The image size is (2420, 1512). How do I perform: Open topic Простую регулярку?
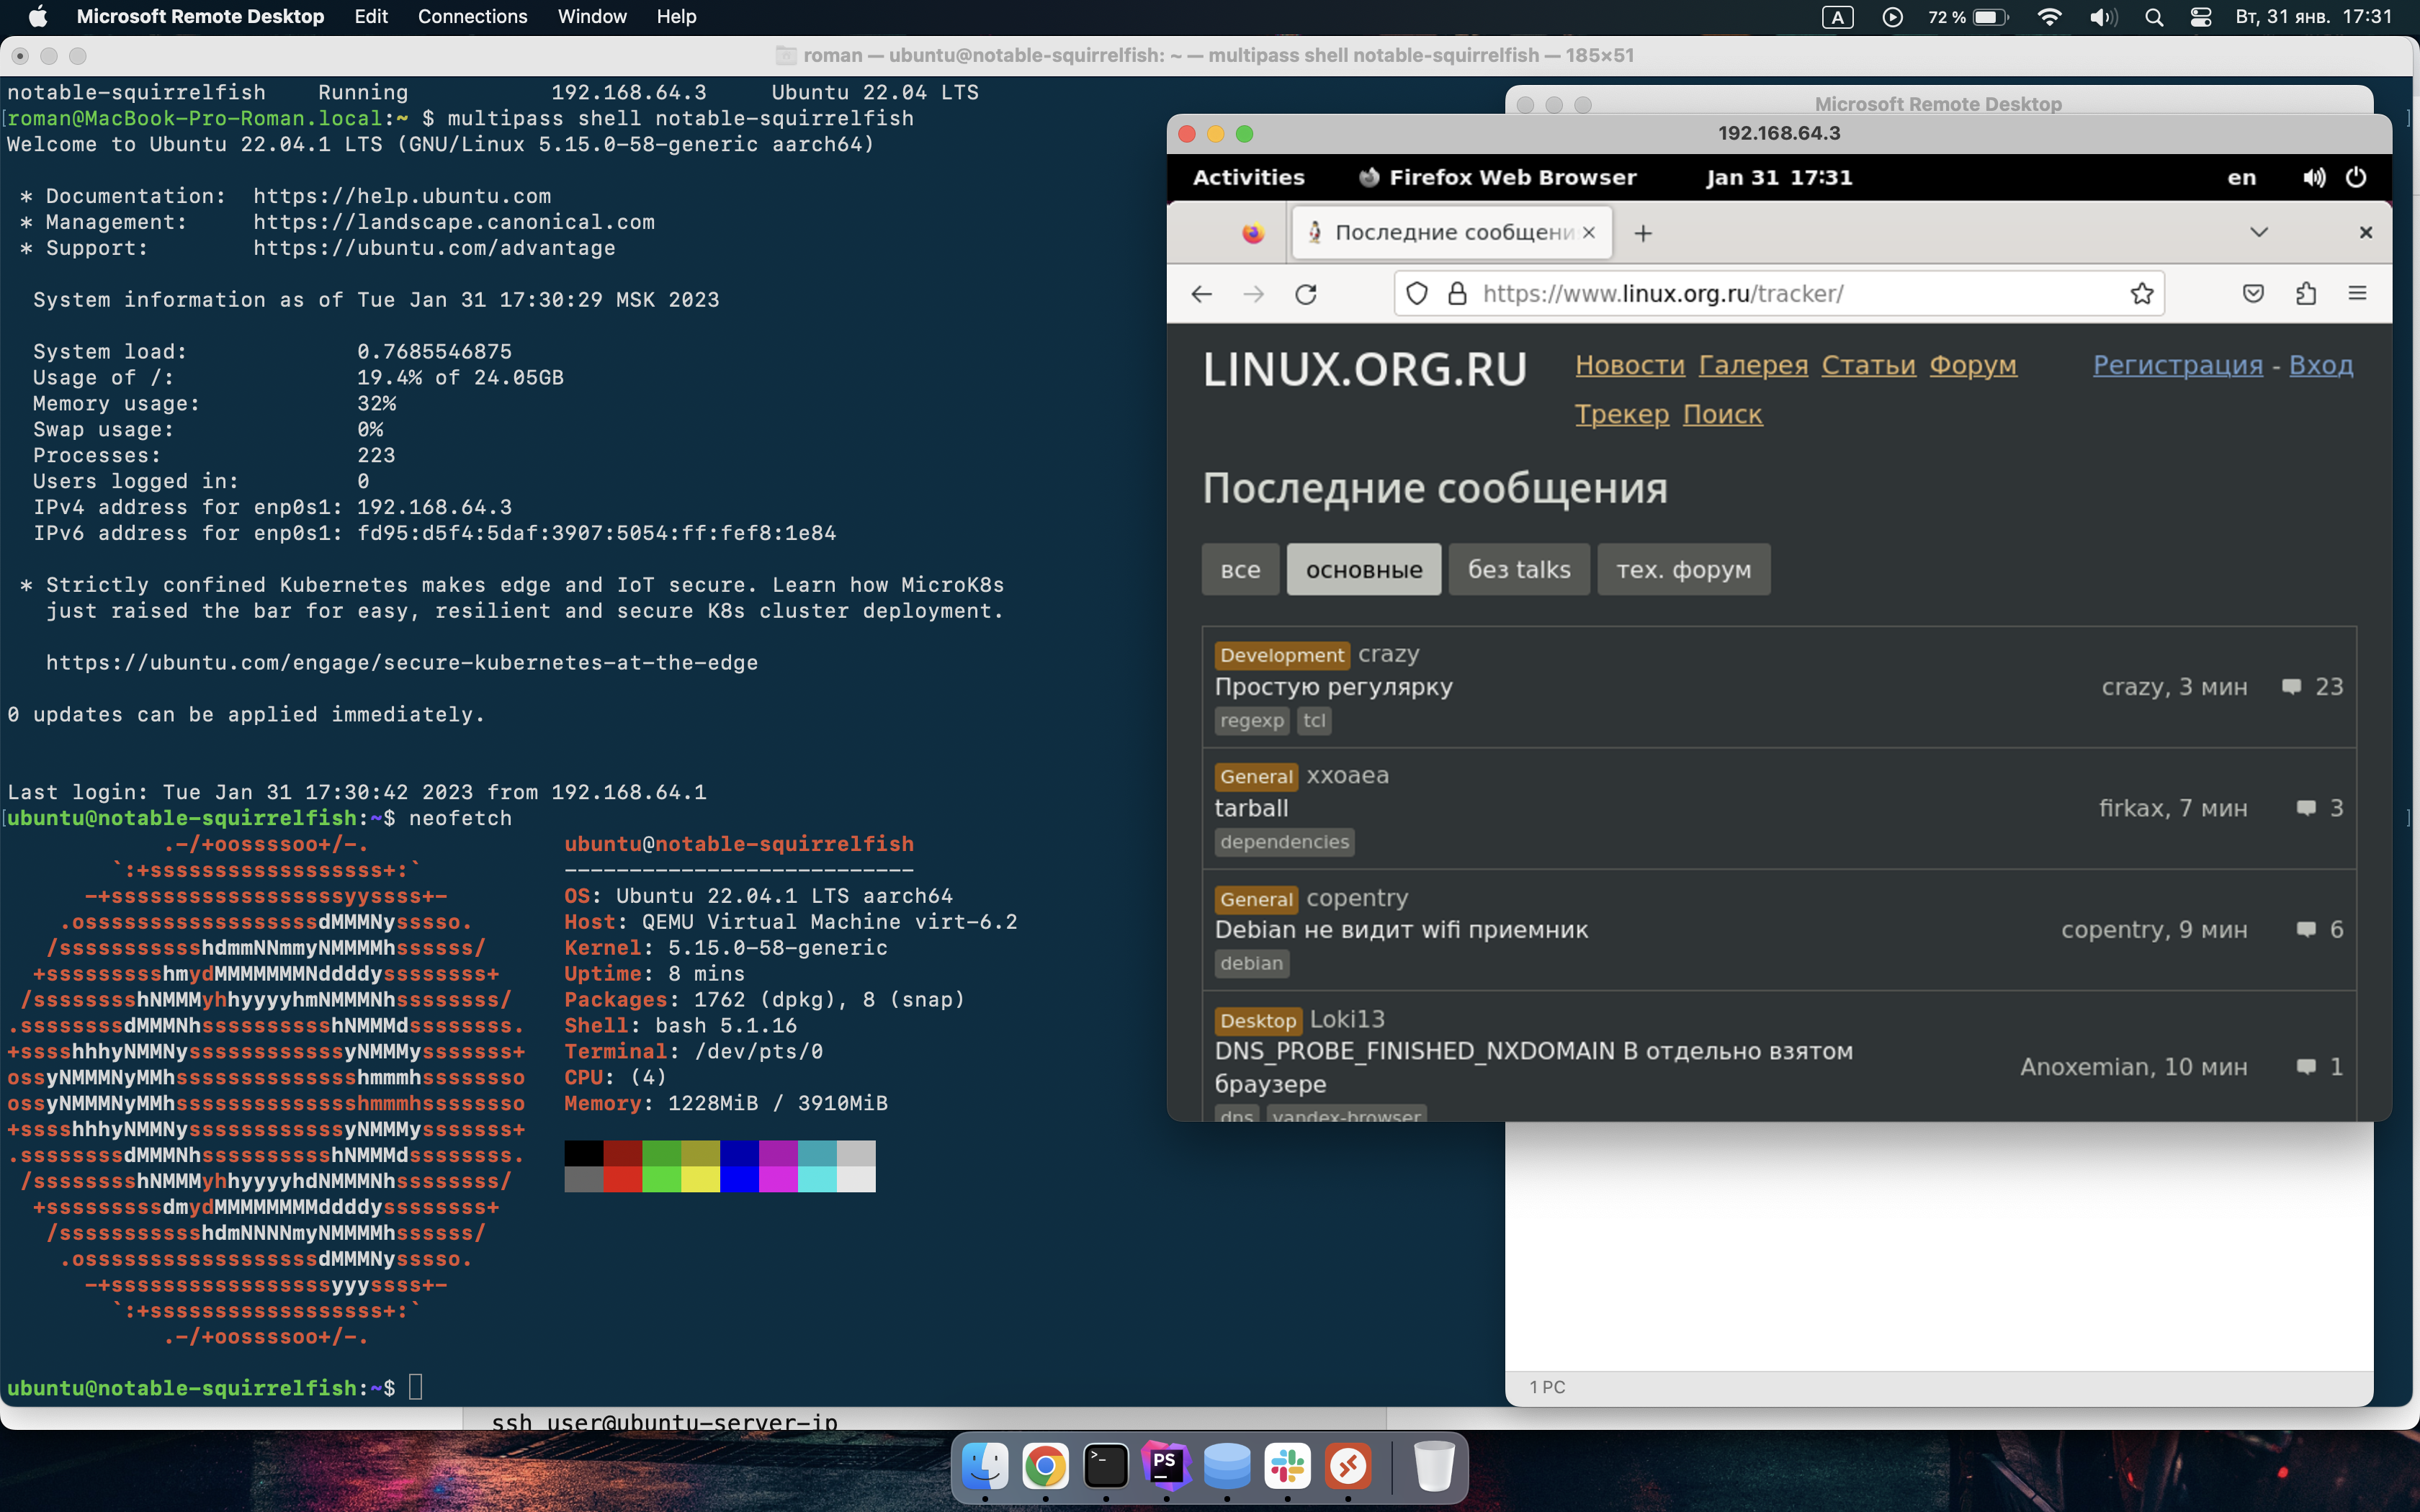click(x=1333, y=687)
